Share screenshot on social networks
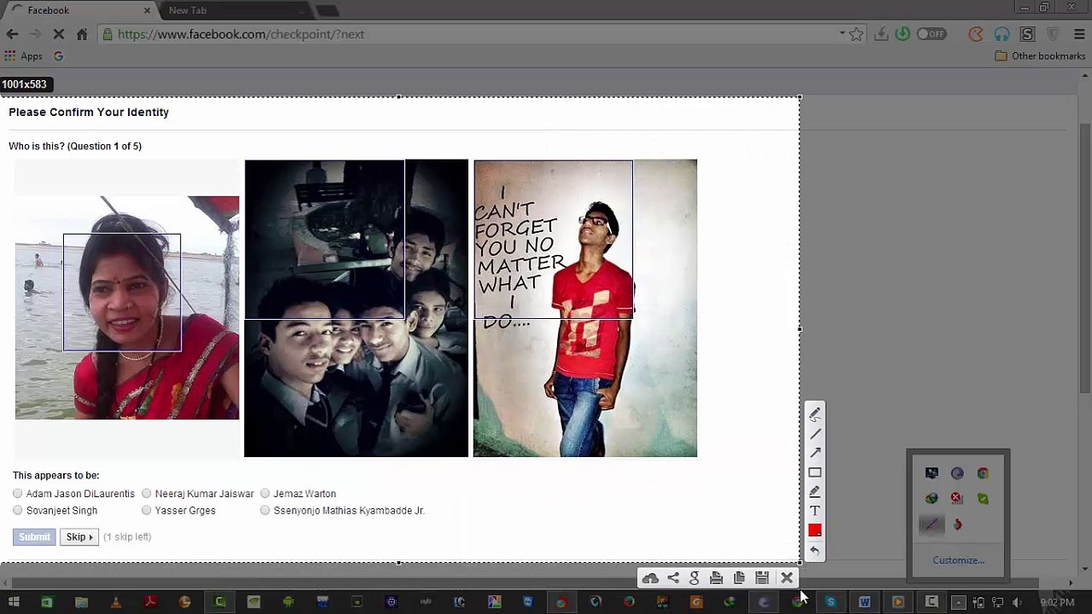The width and height of the screenshot is (1092, 614). (673, 578)
